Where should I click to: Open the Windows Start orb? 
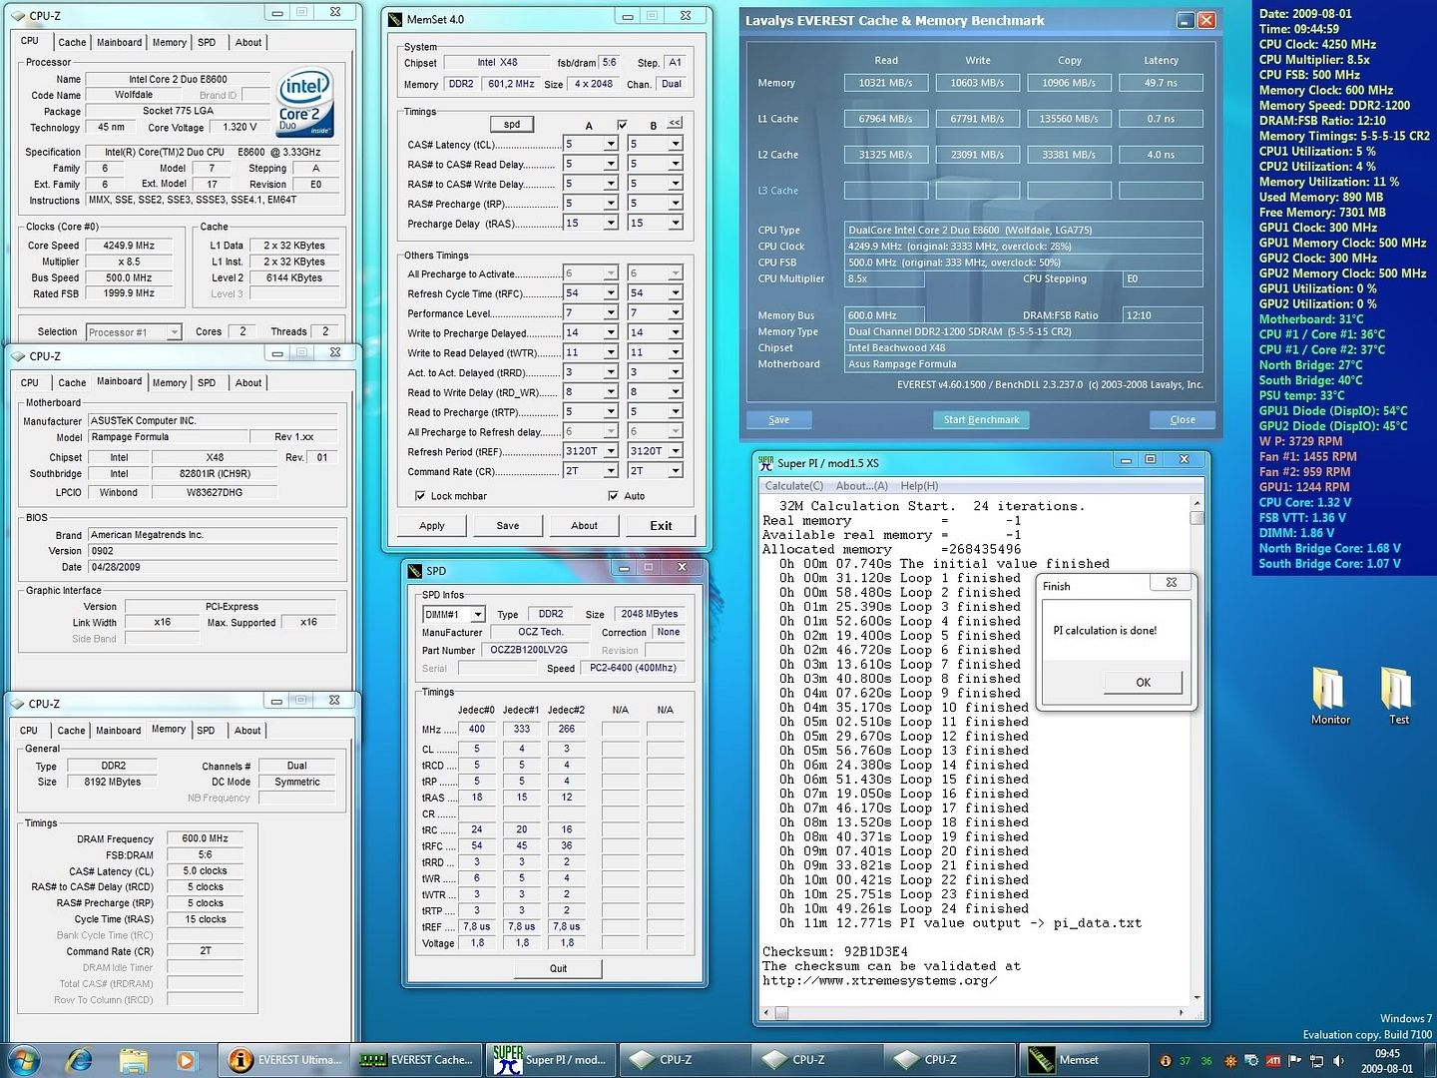point(24,1058)
